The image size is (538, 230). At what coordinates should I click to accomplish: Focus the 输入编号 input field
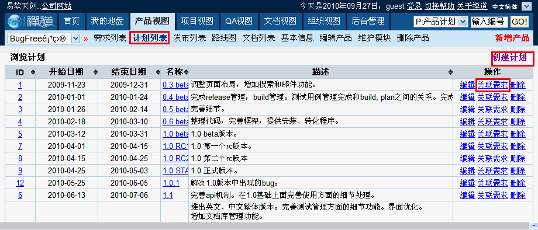[489, 22]
